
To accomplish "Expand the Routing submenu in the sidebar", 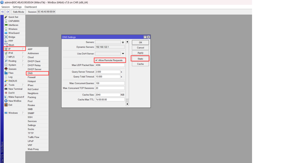I will [13, 61].
